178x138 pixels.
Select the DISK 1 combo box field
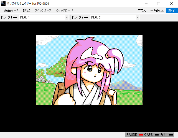[x=44, y=17]
